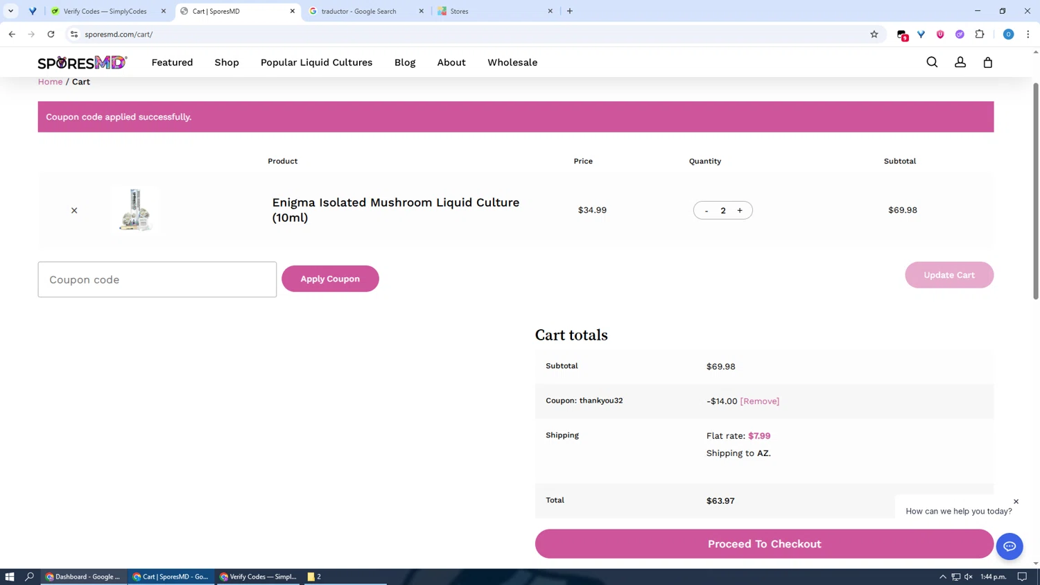Open the Windows Start menu
The width and height of the screenshot is (1040, 585).
[x=10, y=577]
